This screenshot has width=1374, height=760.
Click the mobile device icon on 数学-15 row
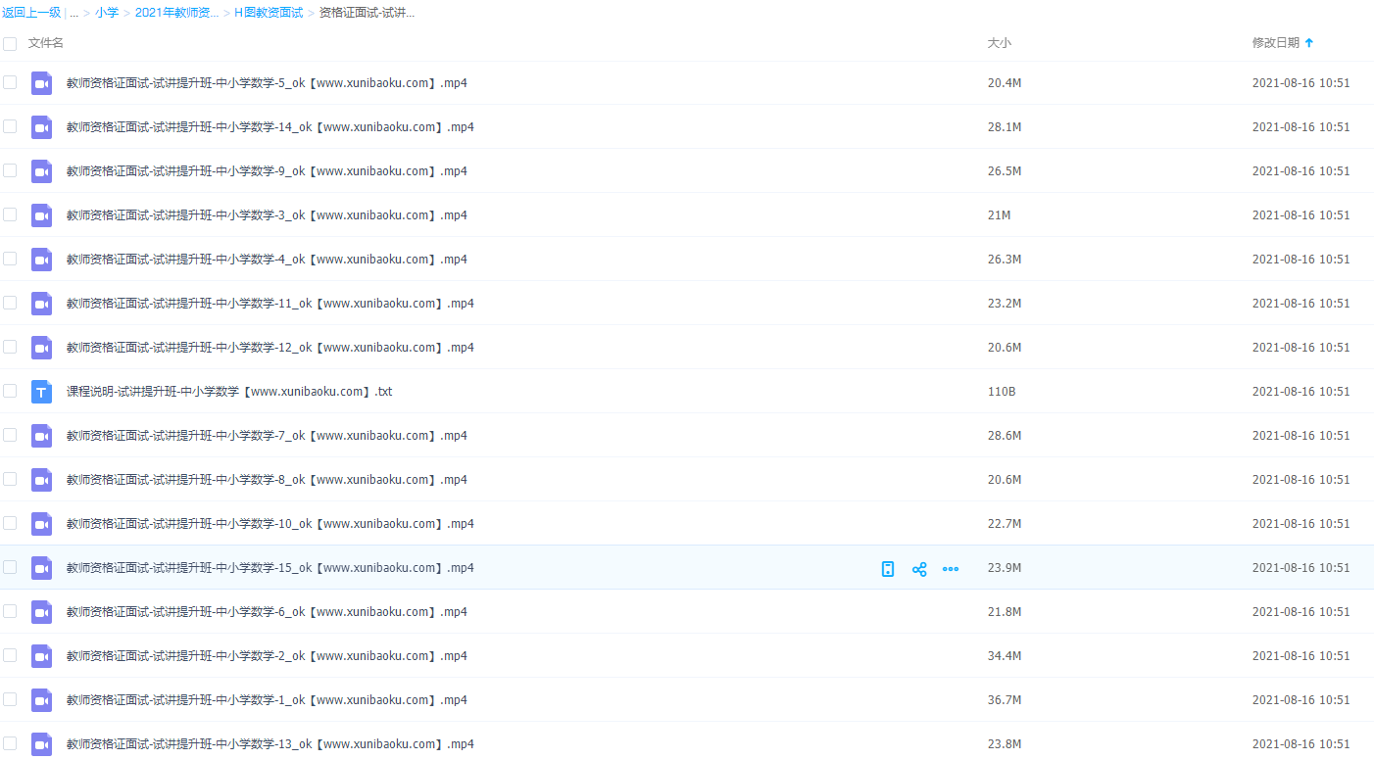coord(888,569)
